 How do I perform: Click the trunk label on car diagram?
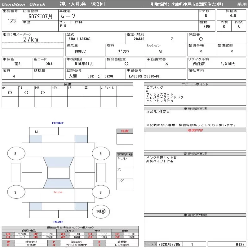(58, 192)
